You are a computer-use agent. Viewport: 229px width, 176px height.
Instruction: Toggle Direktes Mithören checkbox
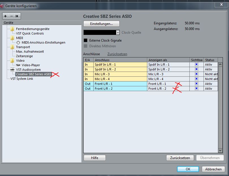[85, 46]
